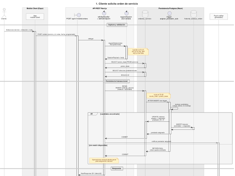Click 'AFTER INSERT row trigger' message
This screenshot has height=176, width=235.
[157, 101]
